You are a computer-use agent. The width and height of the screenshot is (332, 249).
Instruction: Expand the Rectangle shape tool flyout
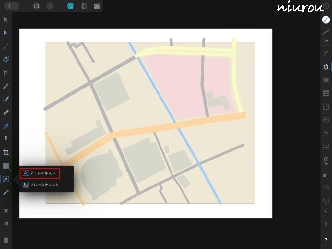pyautogui.click(x=6, y=166)
